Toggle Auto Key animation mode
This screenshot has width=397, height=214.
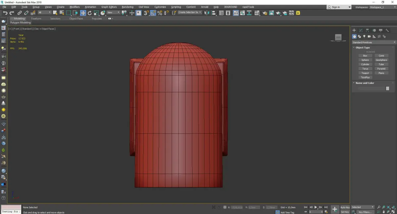(x=345, y=207)
